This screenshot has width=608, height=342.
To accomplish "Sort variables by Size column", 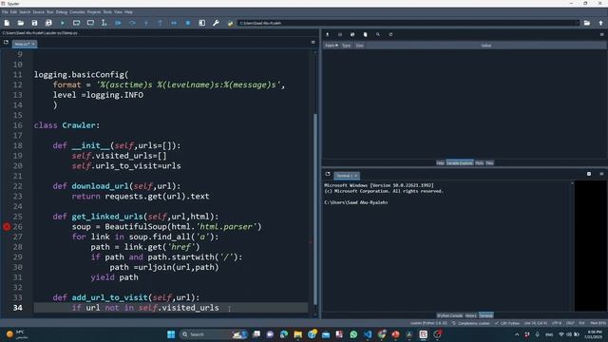I will [x=359, y=46].
